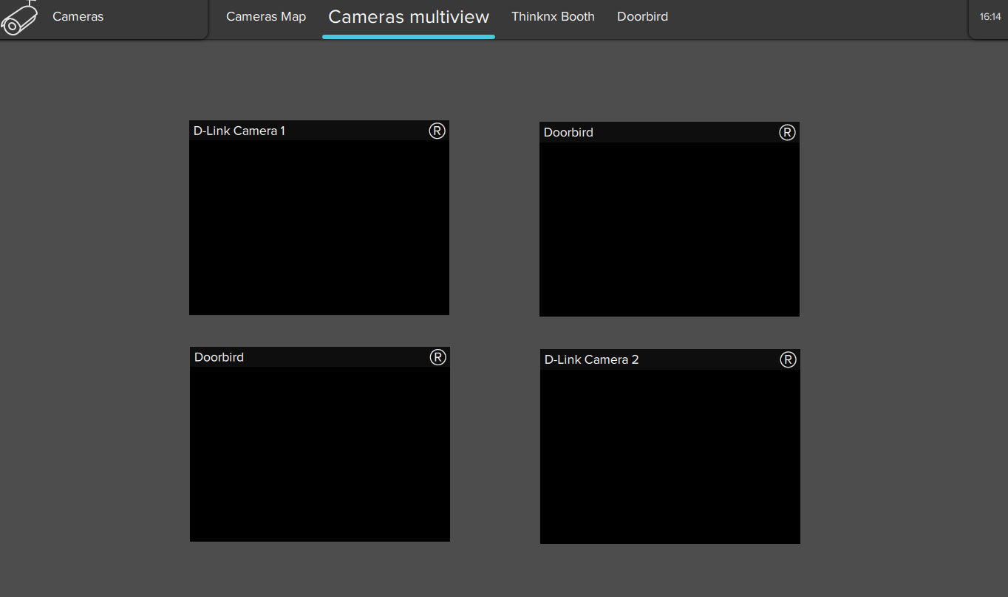Open the D-Link Camera 2 video feed

tap(670, 456)
